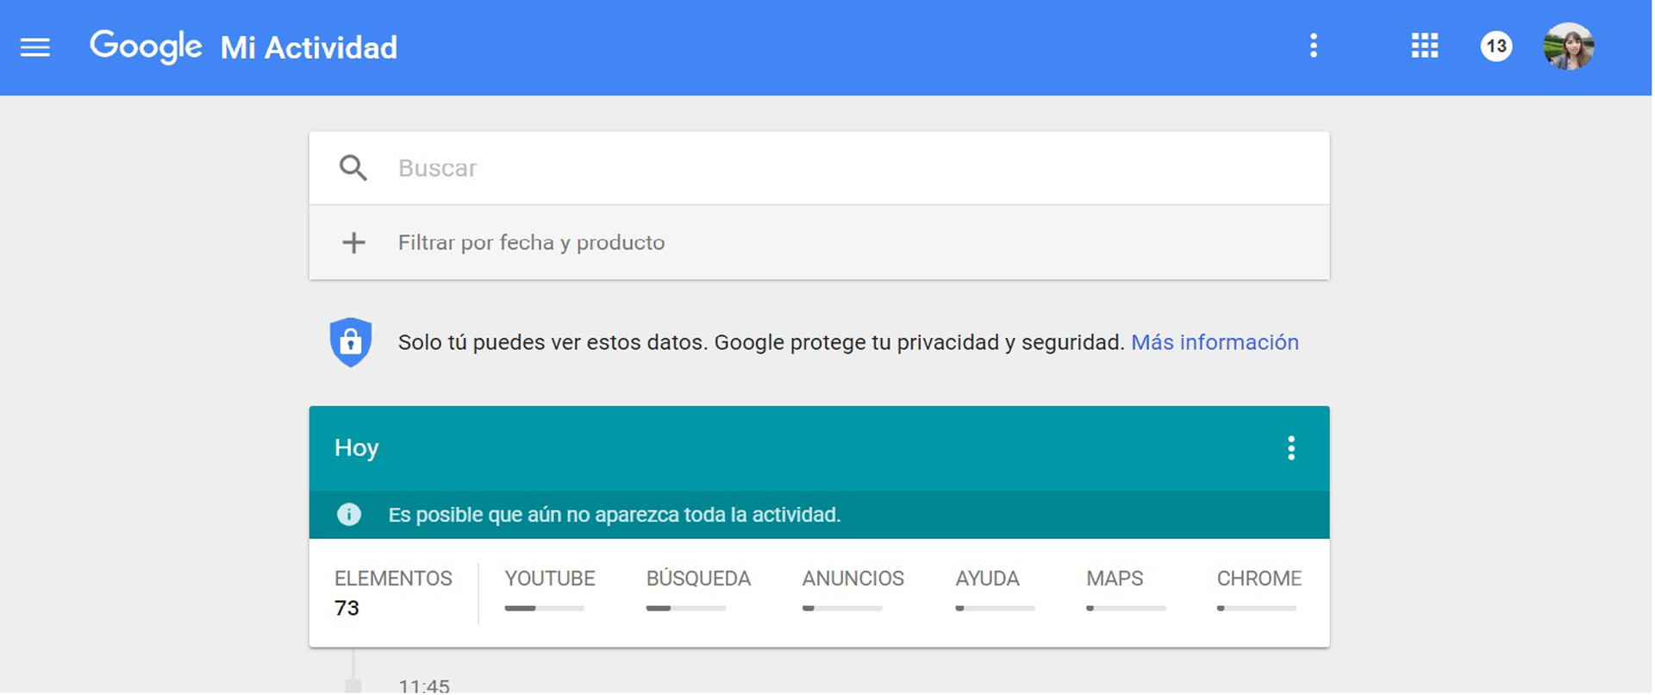Viewport: 1655px width, 695px height.
Task: Click the Anuncios usage progress bar
Action: (842, 609)
